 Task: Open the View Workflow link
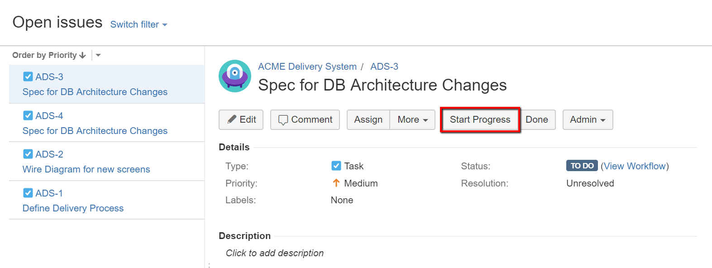pos(635,166)
